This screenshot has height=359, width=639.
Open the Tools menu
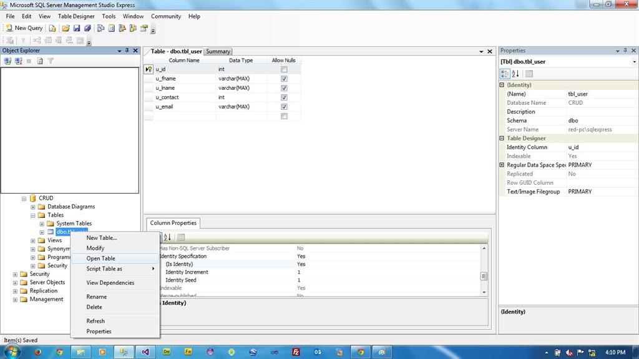coord(109,16)
